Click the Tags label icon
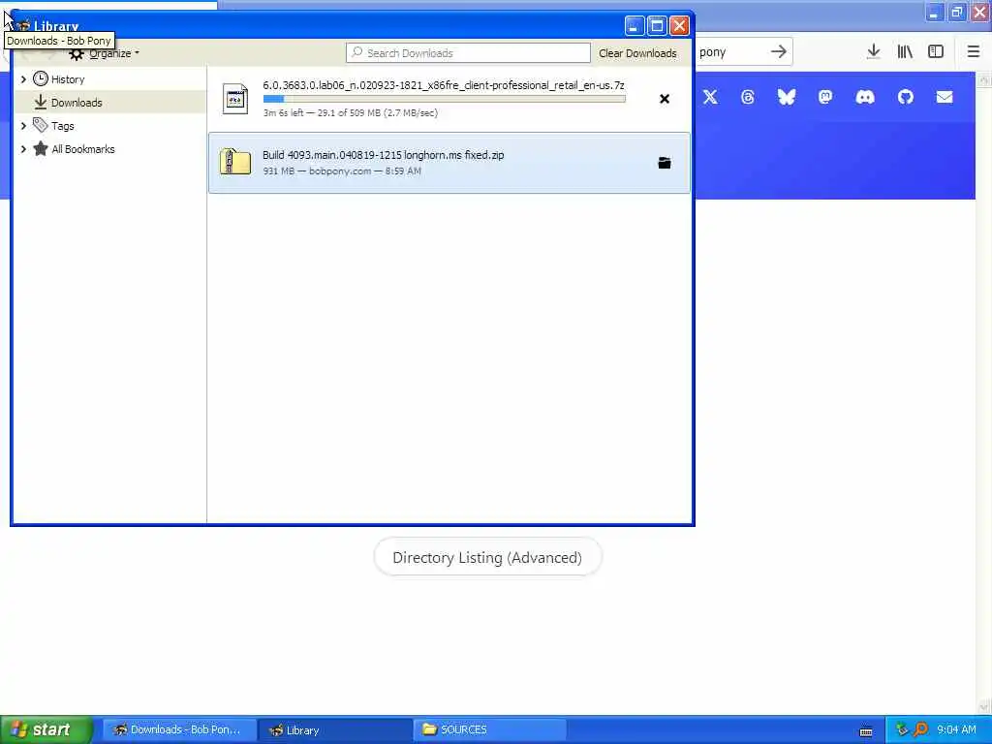 coord(41,125)
